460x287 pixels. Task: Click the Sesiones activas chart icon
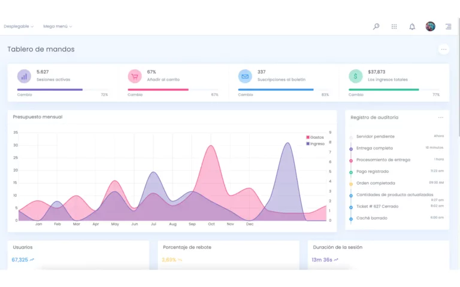(x=24, y=76)
